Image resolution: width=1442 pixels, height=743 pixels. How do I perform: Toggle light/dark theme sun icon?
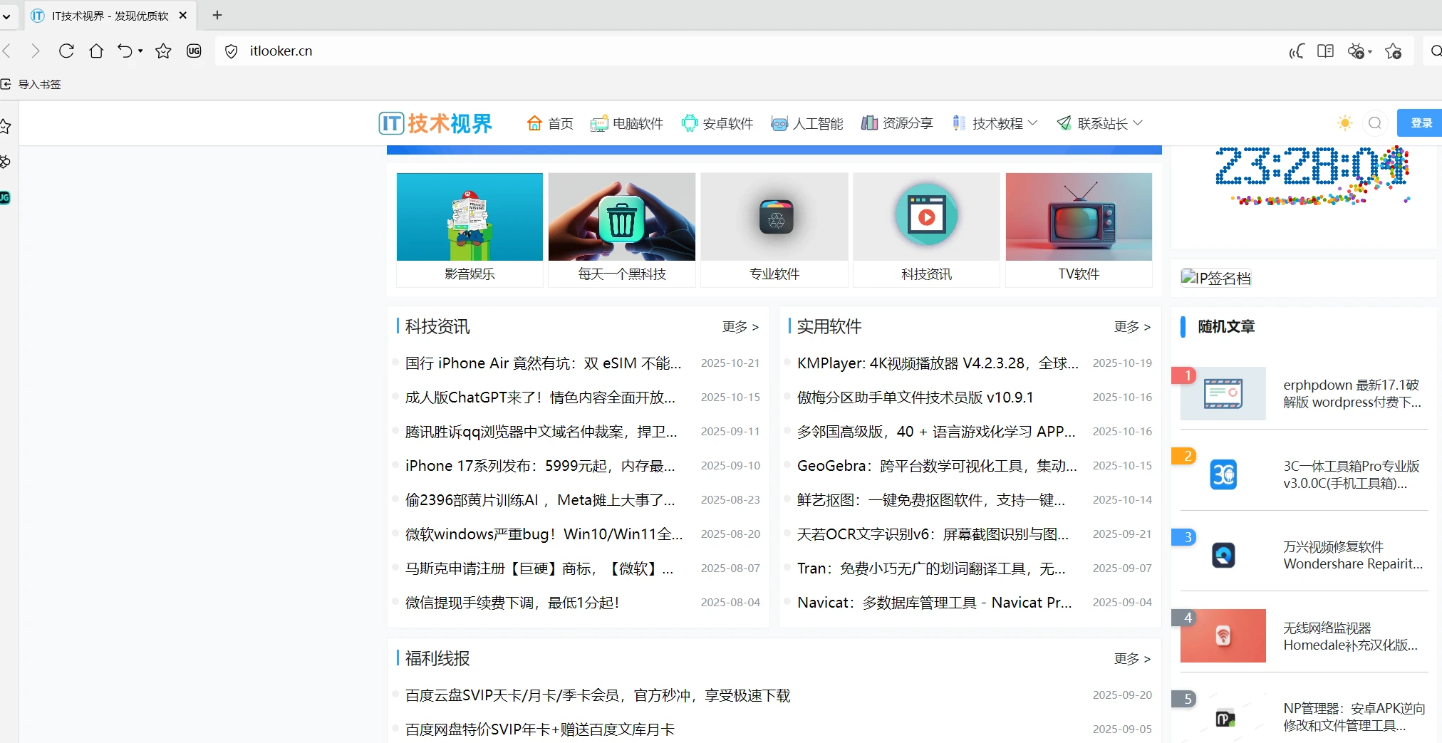click(x=1344, y=123)
